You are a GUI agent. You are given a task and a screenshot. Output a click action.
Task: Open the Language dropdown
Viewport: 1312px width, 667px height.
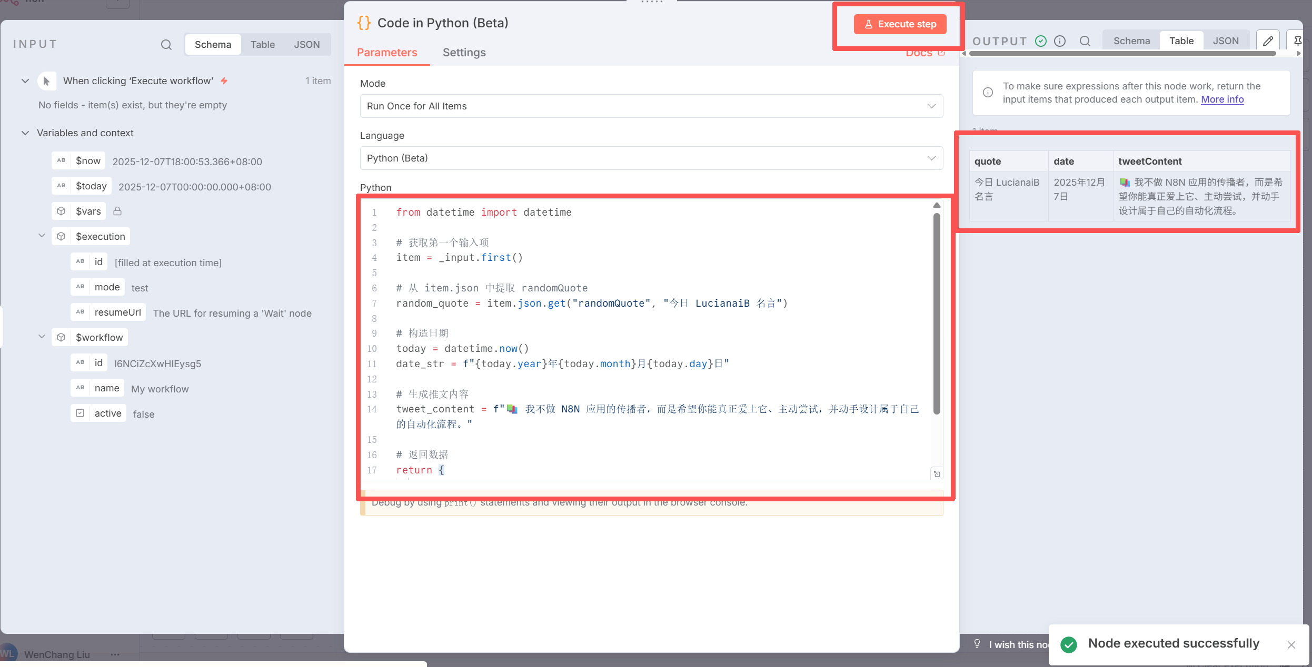[651, 158]
